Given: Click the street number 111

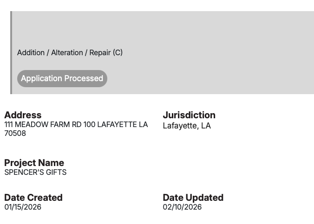Looking at the screenshot, I should click(x=9, y=125).
